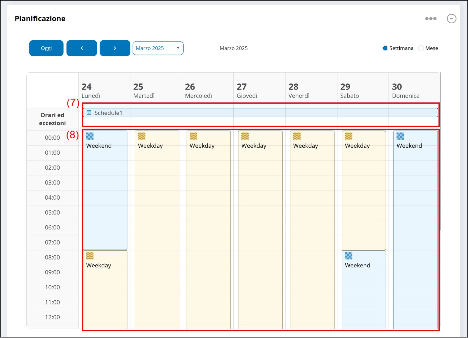Image resolution: width=468 pixels, height=338 pixels.
Task: Open the three-dots options menu
Action: pyautogui.click(x=431, y=19)
